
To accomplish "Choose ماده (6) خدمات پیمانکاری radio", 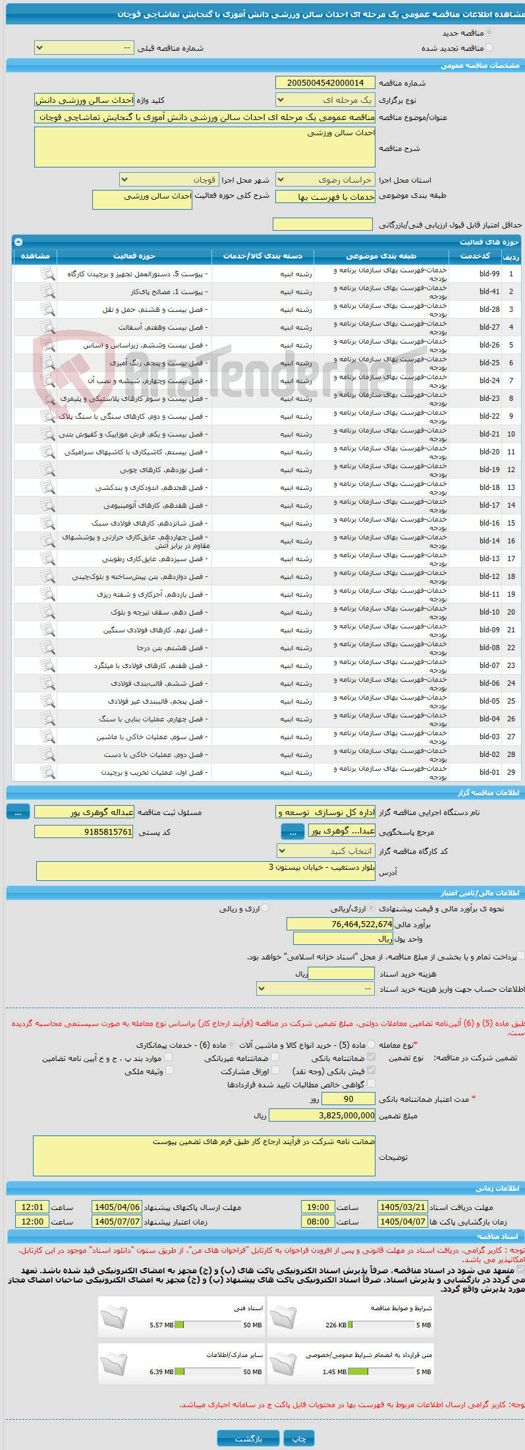I will click(x=232, y=1044).
